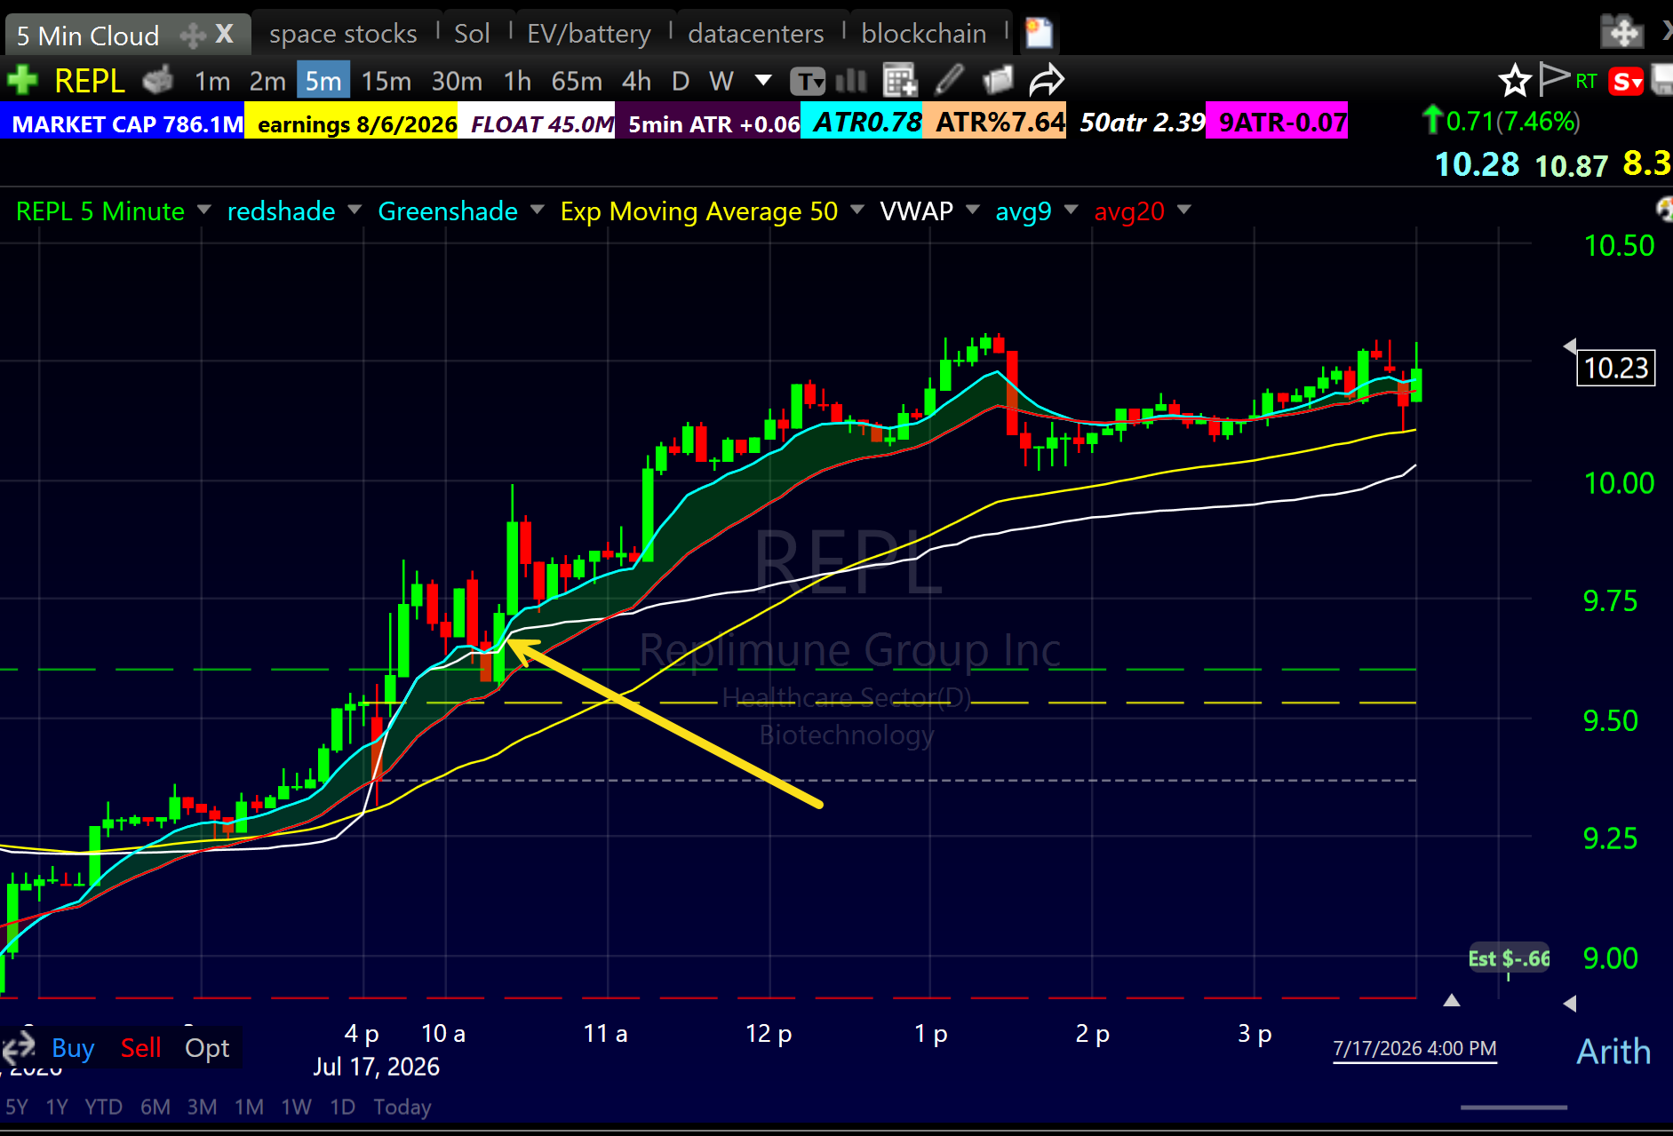Click the 7/17/2026 4:00 PM date link
This screenshot has height=1136, width=1673.
(x=1414, y=1049)
